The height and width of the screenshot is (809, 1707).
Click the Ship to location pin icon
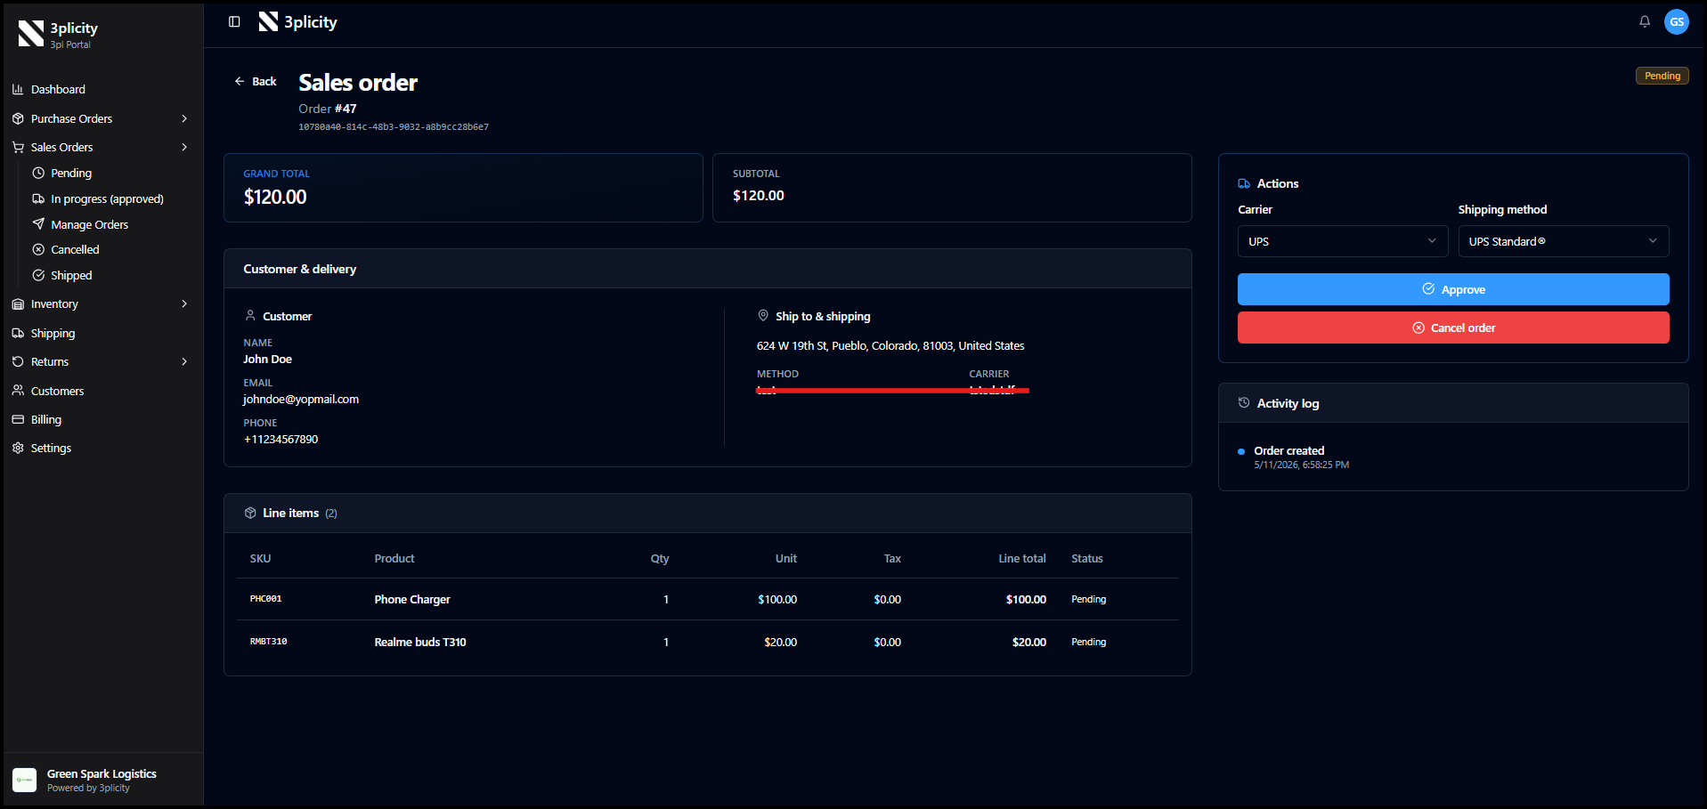tap(763, 316)
